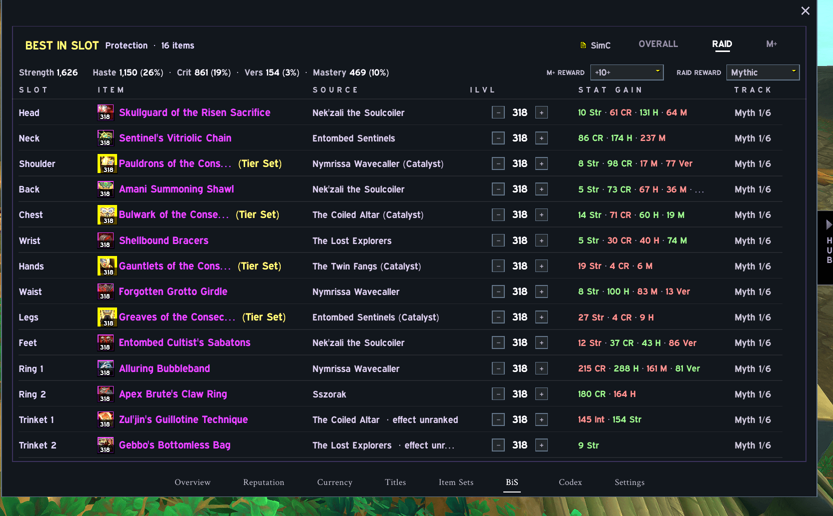Open the Reputation bottom tab
This screenshot has width=833, height=516.
[x=264, y=482]
